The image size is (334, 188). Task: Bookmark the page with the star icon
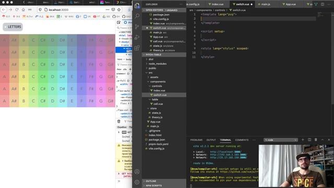(x=119, y=9)
